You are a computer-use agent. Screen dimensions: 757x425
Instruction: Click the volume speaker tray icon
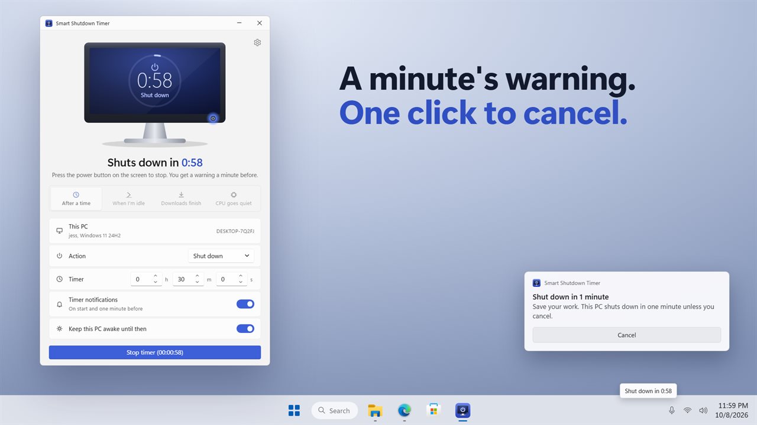(x=703, y=410)
